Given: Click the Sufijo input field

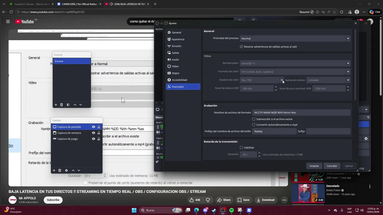Looking at the screenshot, I should pyautogui.click(x=328, y=131).
